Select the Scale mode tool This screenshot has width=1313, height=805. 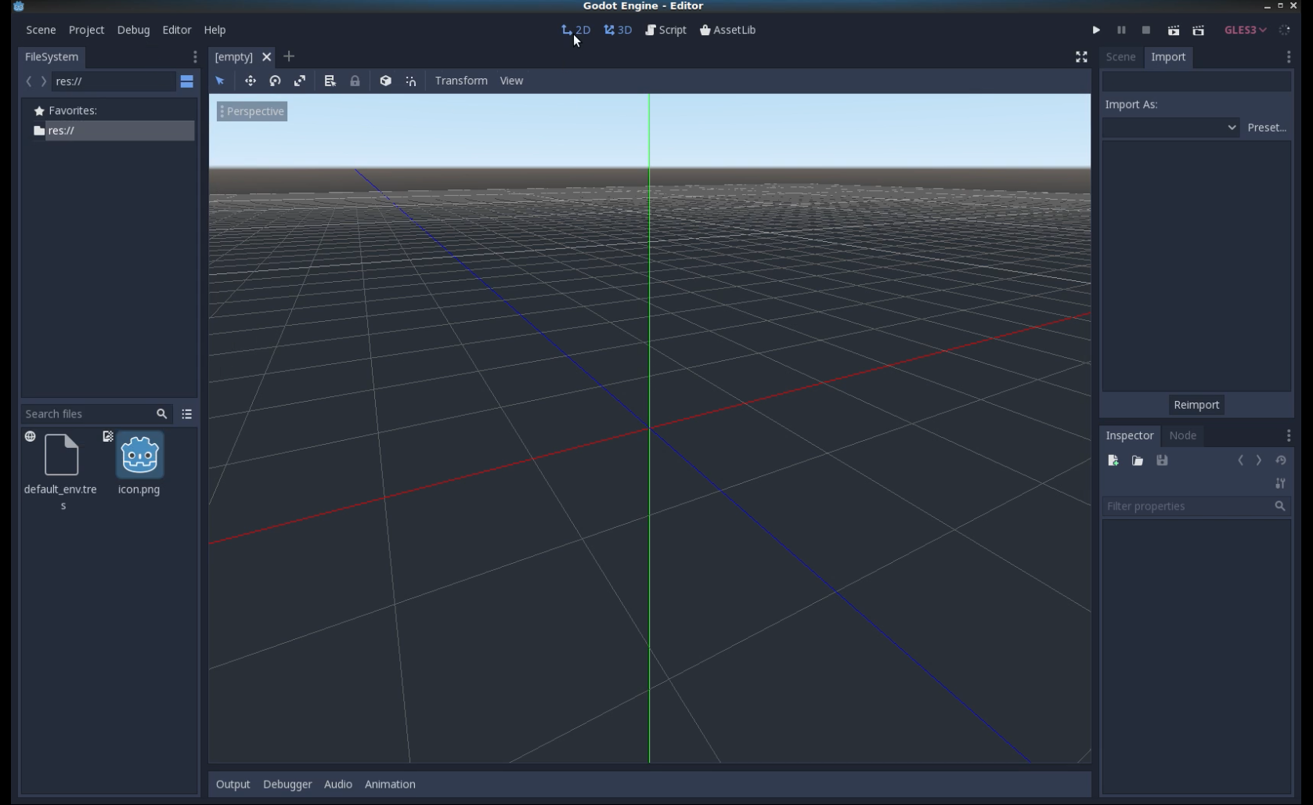(x=300, y=81)
